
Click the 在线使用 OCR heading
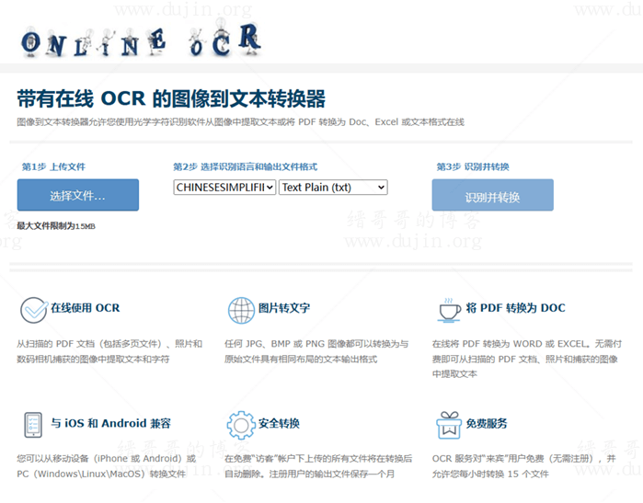coord(86,308)
